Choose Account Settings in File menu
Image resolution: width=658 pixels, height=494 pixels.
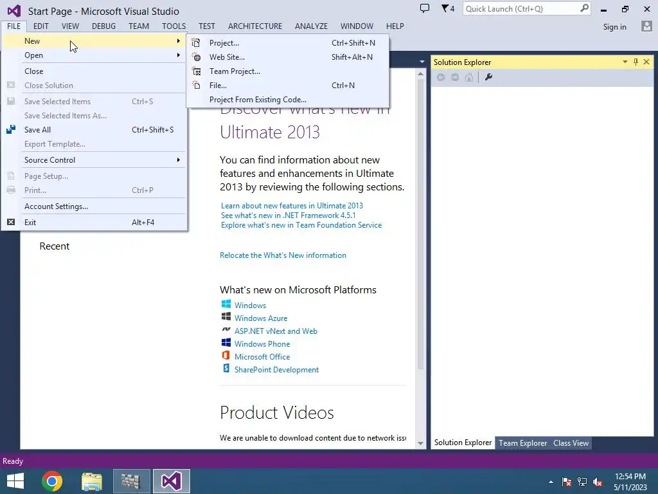(x=94, y=206)
